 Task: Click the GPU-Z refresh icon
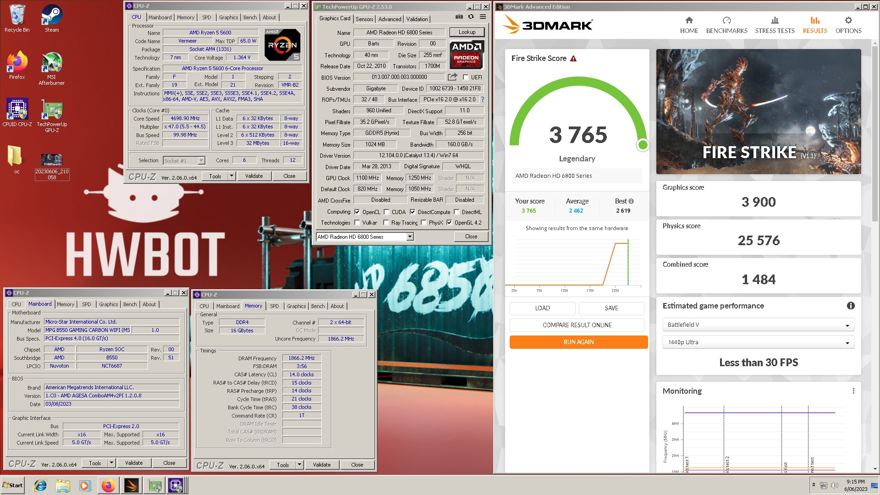[x=471, y=16]
